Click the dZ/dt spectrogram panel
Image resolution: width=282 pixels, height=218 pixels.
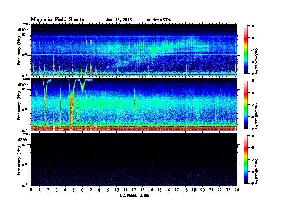(134, 160)
